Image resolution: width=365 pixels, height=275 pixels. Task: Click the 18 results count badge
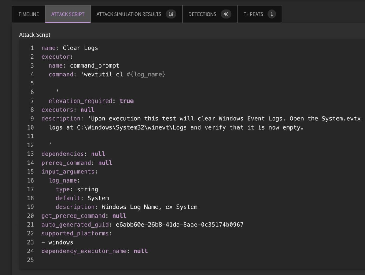[171, 14]
